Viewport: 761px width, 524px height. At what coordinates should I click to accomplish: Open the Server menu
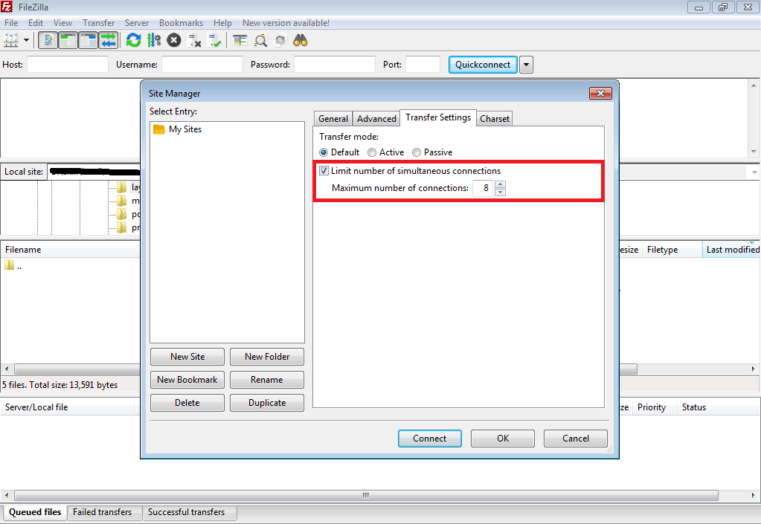137,23
